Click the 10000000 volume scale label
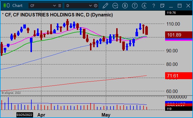Viewport: 193px width, 118px height. click(x=177, y=97)
